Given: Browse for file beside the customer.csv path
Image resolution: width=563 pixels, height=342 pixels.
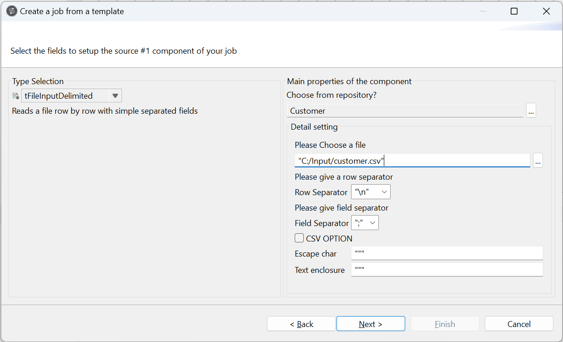Looking at the screenshot, I should click(538, 161).
